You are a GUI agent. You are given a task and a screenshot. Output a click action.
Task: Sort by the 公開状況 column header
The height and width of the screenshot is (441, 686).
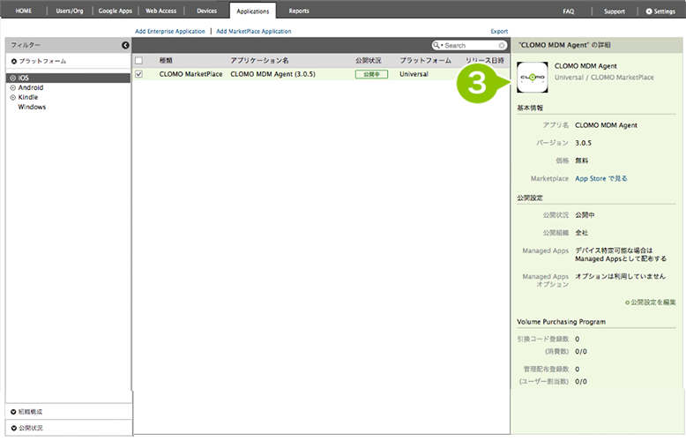pos(368,60)
